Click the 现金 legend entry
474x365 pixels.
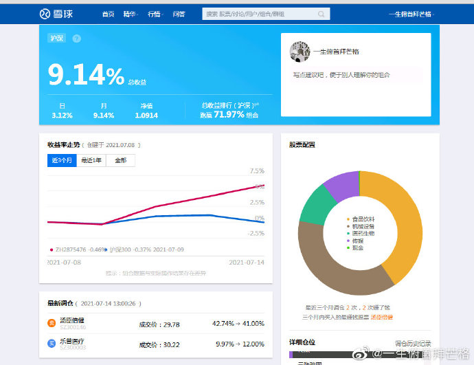pos(355,247)
